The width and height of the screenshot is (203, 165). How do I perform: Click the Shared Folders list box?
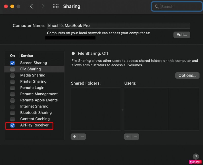point(96,109)
